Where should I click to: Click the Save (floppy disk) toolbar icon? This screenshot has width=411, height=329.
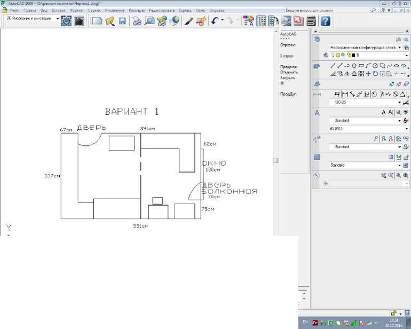click(x=123, y=21)
